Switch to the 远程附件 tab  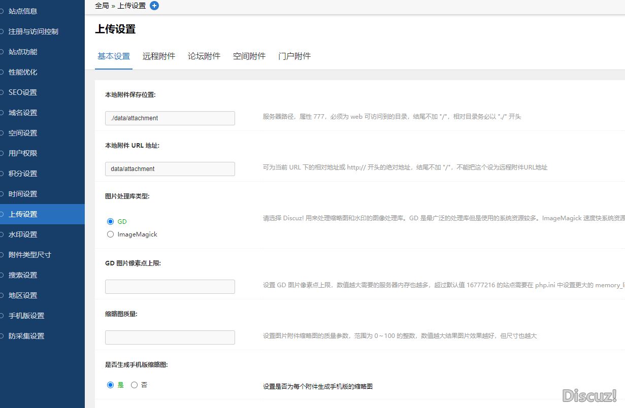pyautogui.click(x=158, y=56)
